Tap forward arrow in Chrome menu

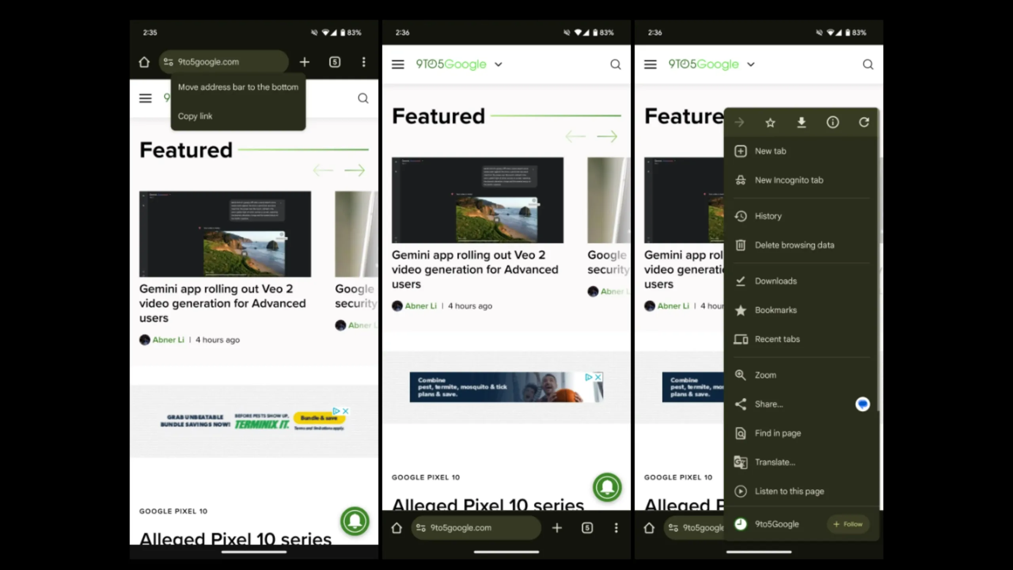click(x=739, y=122)
